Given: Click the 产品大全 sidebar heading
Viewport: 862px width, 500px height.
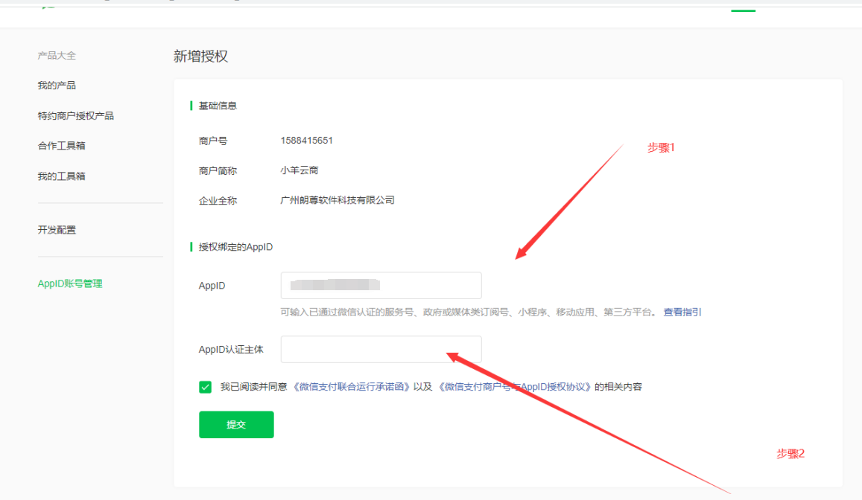Looking at the screenshot, I should tap(57, 56).
